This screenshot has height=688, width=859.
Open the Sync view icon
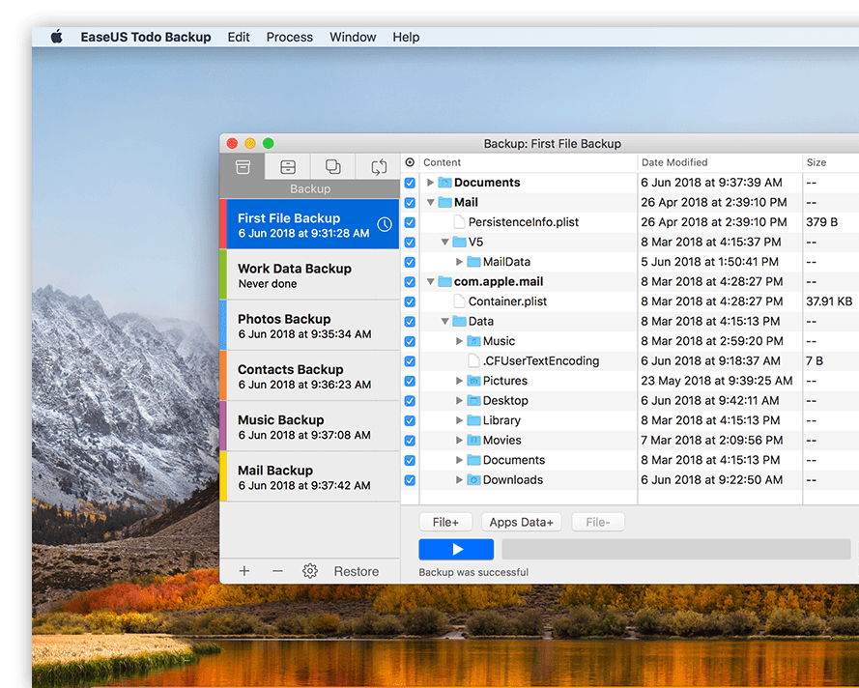pyautogui.click(x=378, y=166)
